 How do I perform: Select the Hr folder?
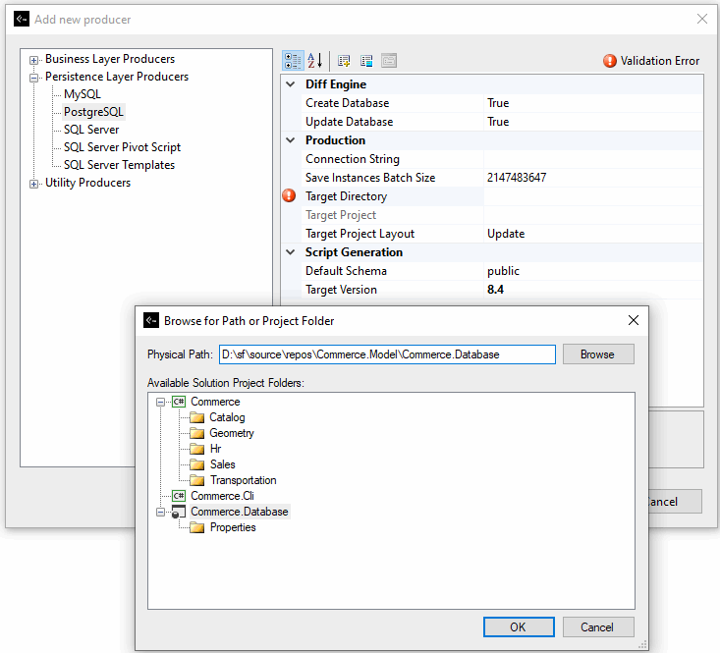215,449
